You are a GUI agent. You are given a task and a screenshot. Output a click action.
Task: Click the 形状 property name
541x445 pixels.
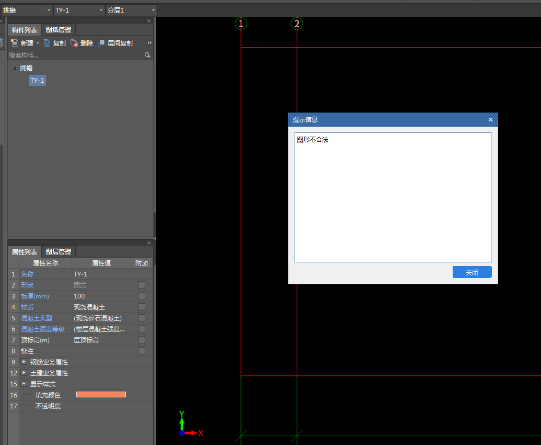27,285
